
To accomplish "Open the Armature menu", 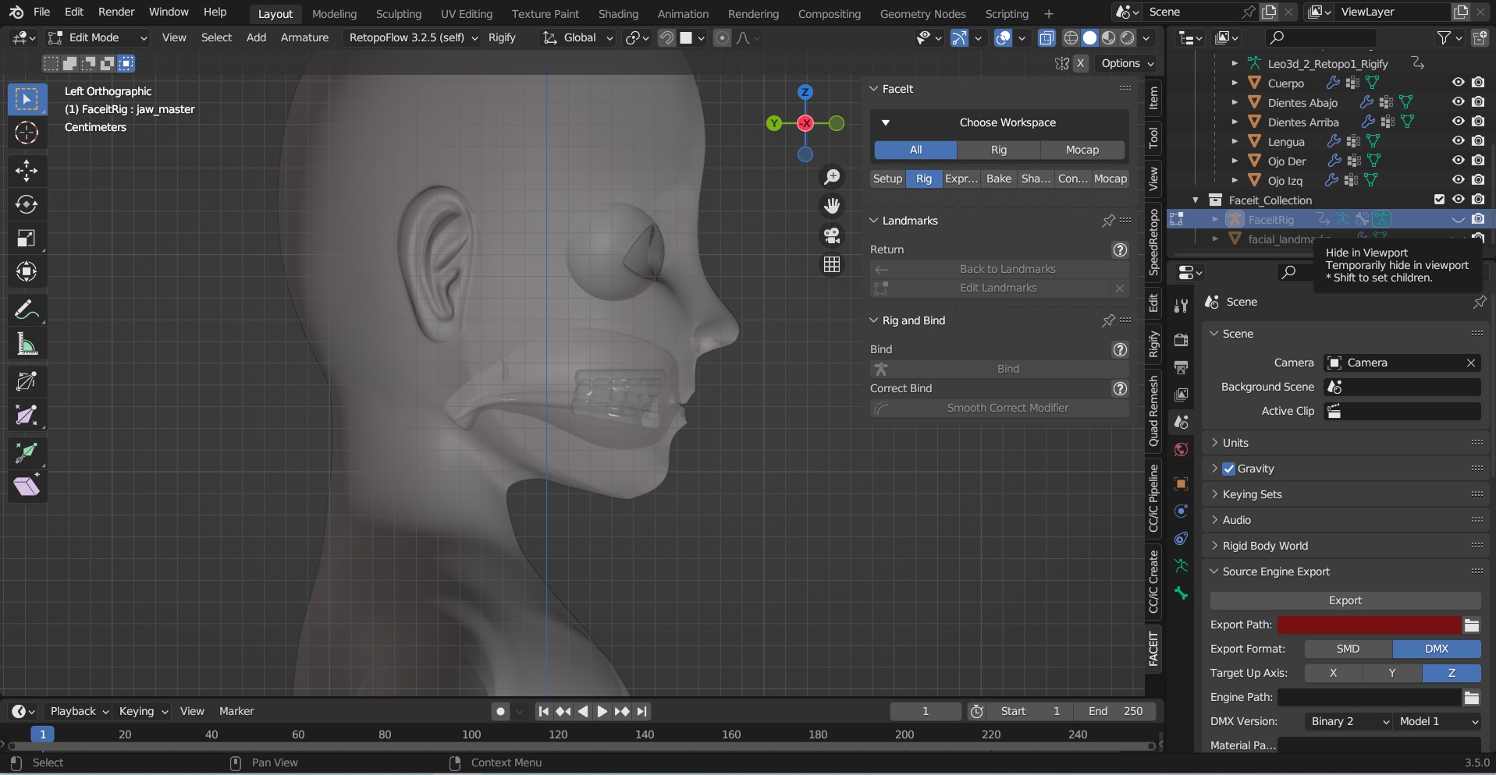I will click(304, 37).
